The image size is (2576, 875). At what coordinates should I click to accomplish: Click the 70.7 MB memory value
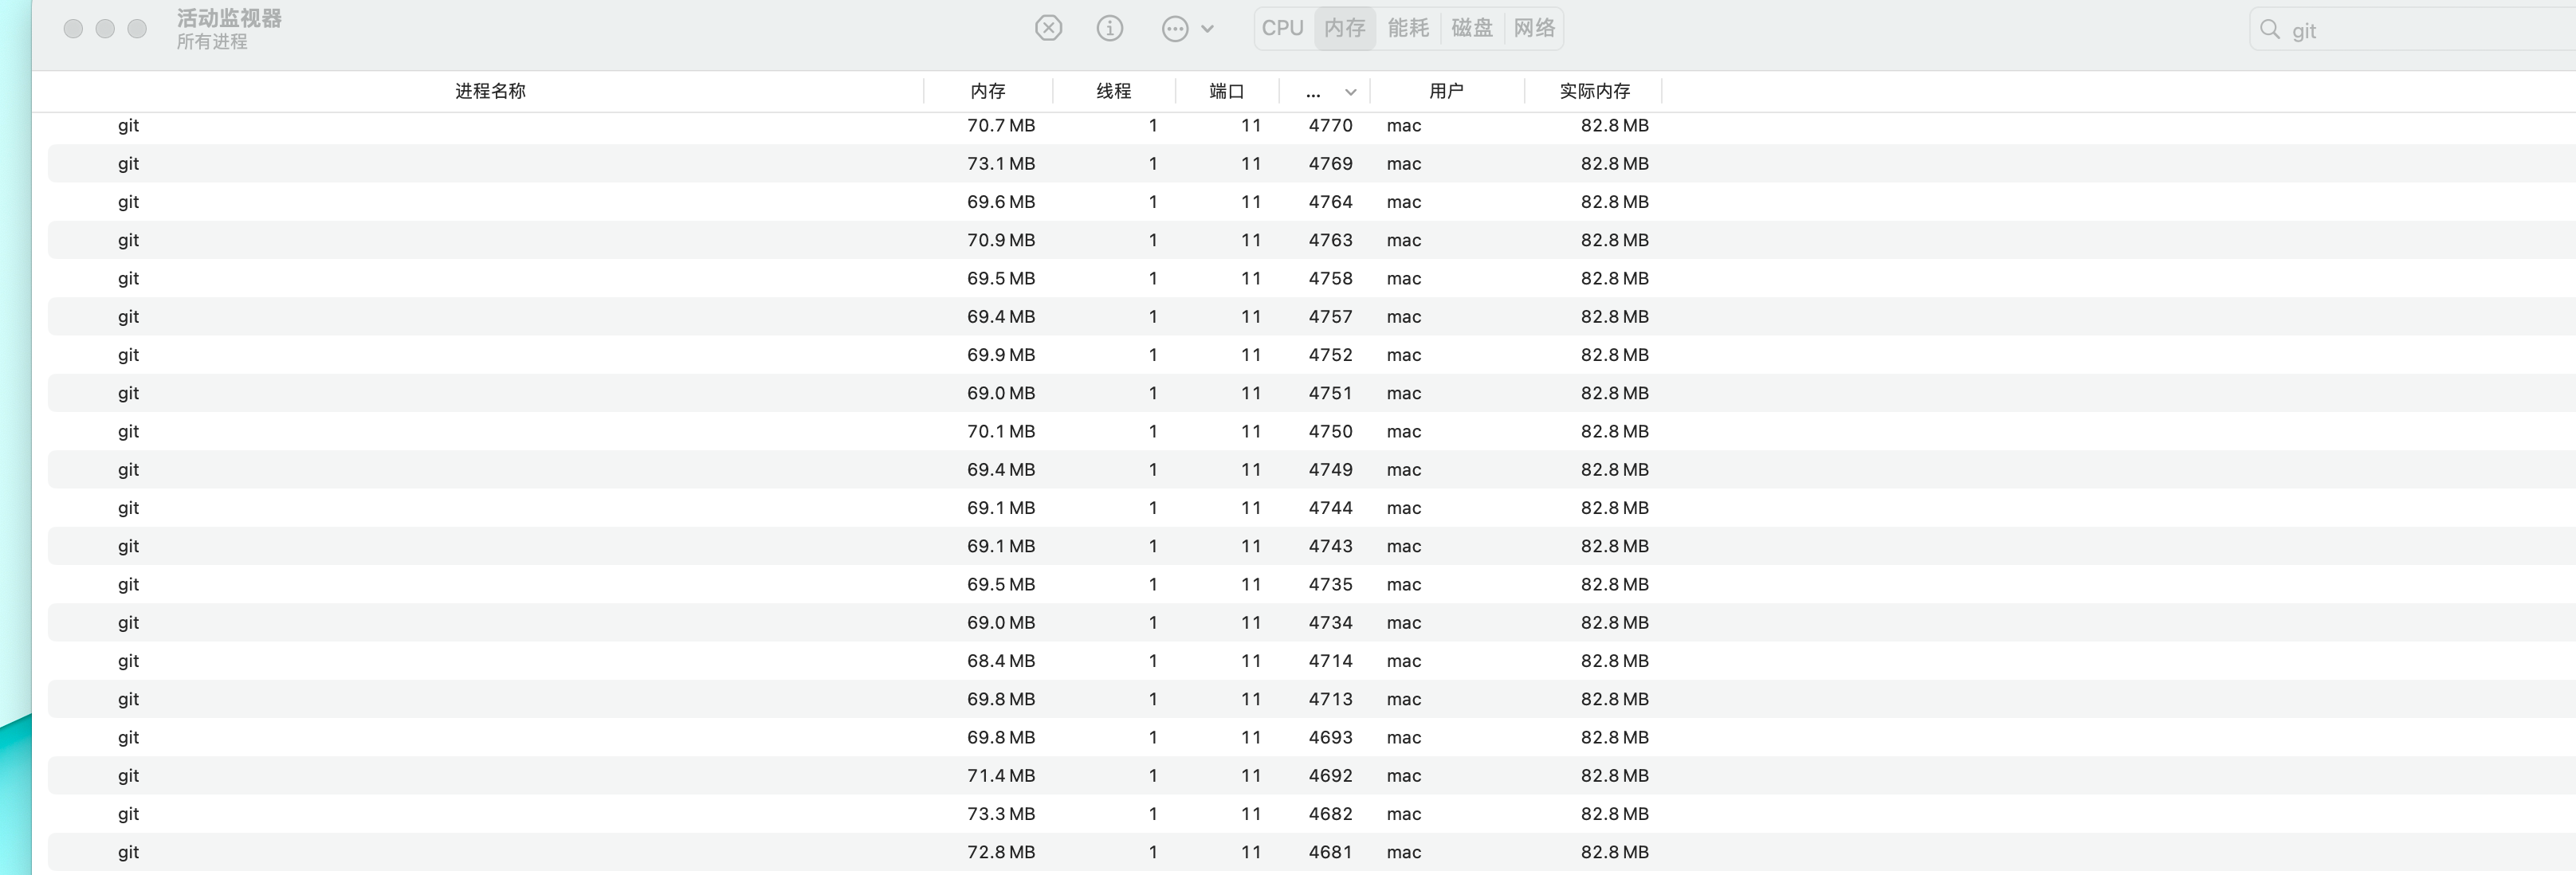1001,125
